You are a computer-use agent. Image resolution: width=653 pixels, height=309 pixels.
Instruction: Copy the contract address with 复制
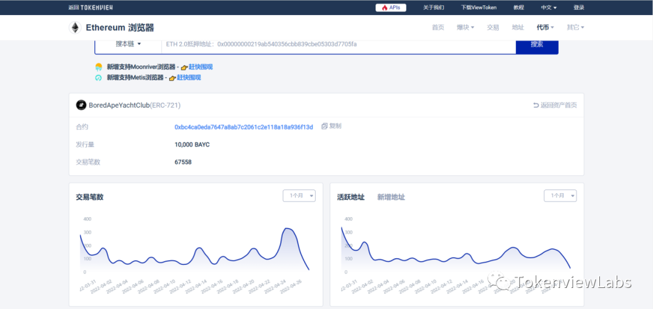pyautogui.click(x=331, y=126)
